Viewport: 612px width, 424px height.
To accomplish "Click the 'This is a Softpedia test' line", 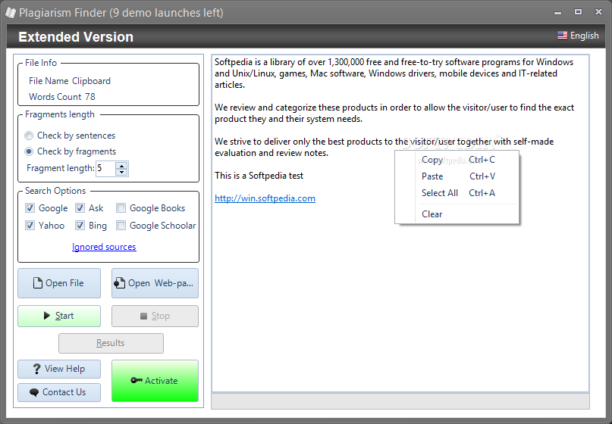I will click(x=259, y=176).
